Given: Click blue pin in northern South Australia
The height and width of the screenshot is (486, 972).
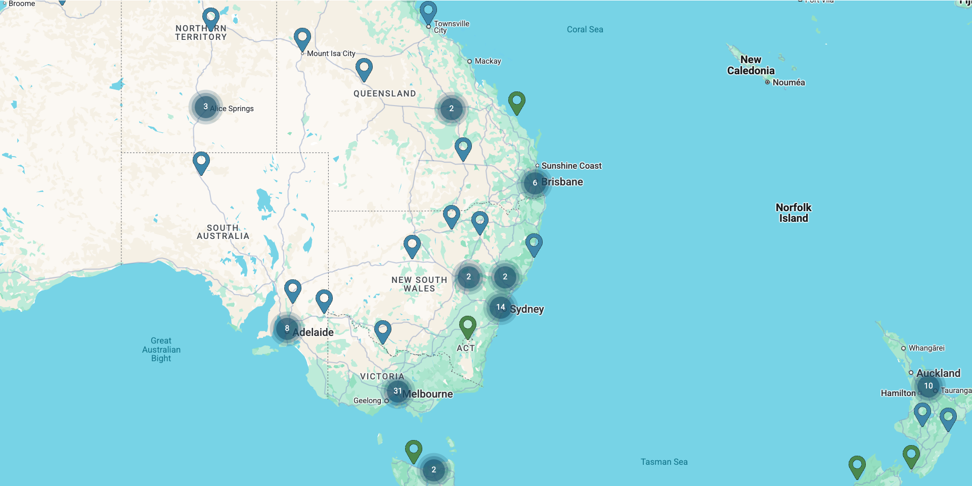Looking at the screenshot, I should 201,162.
